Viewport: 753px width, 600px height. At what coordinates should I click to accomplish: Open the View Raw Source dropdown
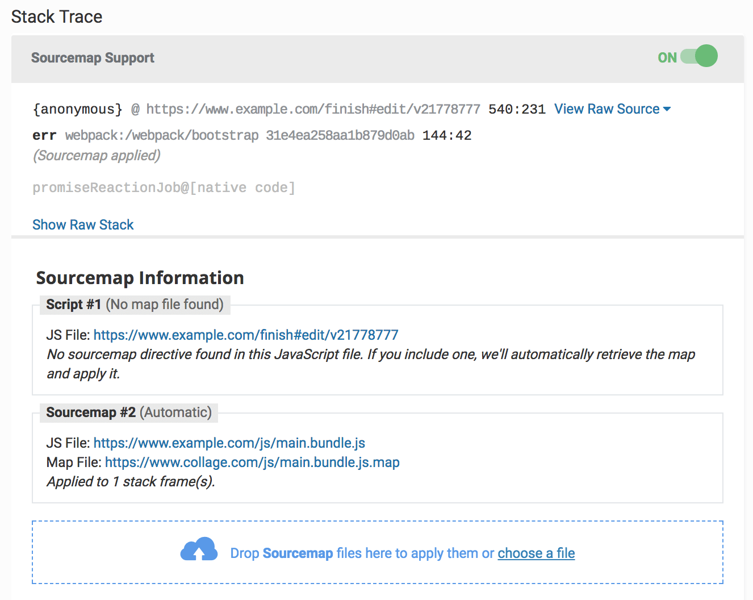point(612,109)
